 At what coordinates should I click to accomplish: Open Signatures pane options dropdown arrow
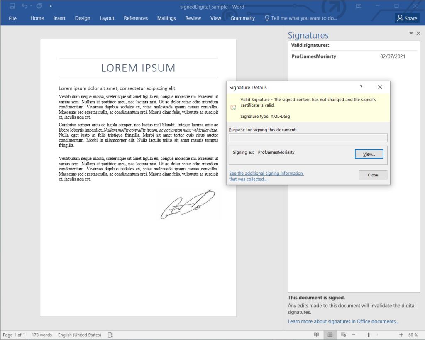click(x=411, y=33)
